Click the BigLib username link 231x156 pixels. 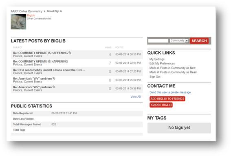click(x=31, y=16)
